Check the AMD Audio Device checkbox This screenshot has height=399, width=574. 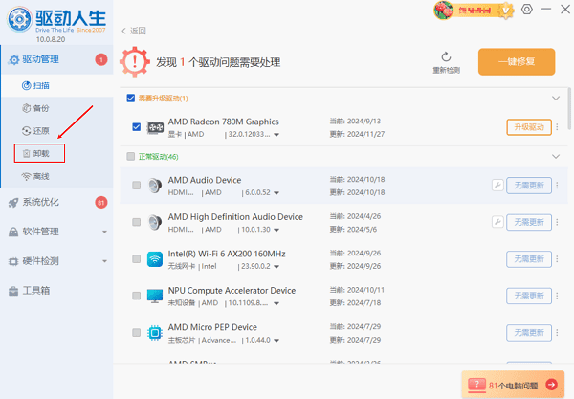[x=136, y=186]
